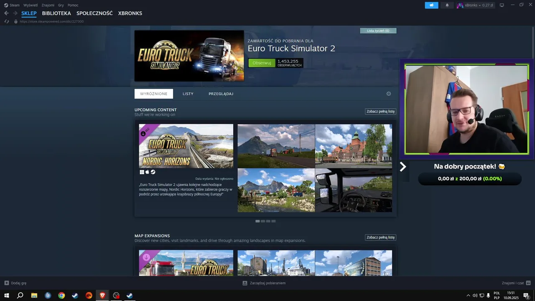This screenshot has width=535, height=301.
Task: Open the Znajomi menu
Action: click(x=48, y=5)
